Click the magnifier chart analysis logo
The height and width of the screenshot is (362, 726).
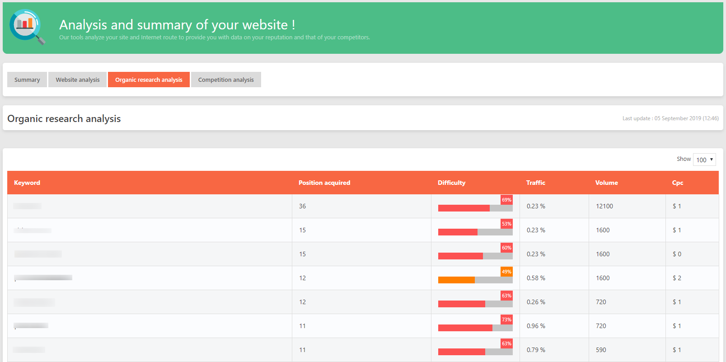(27, 27)
